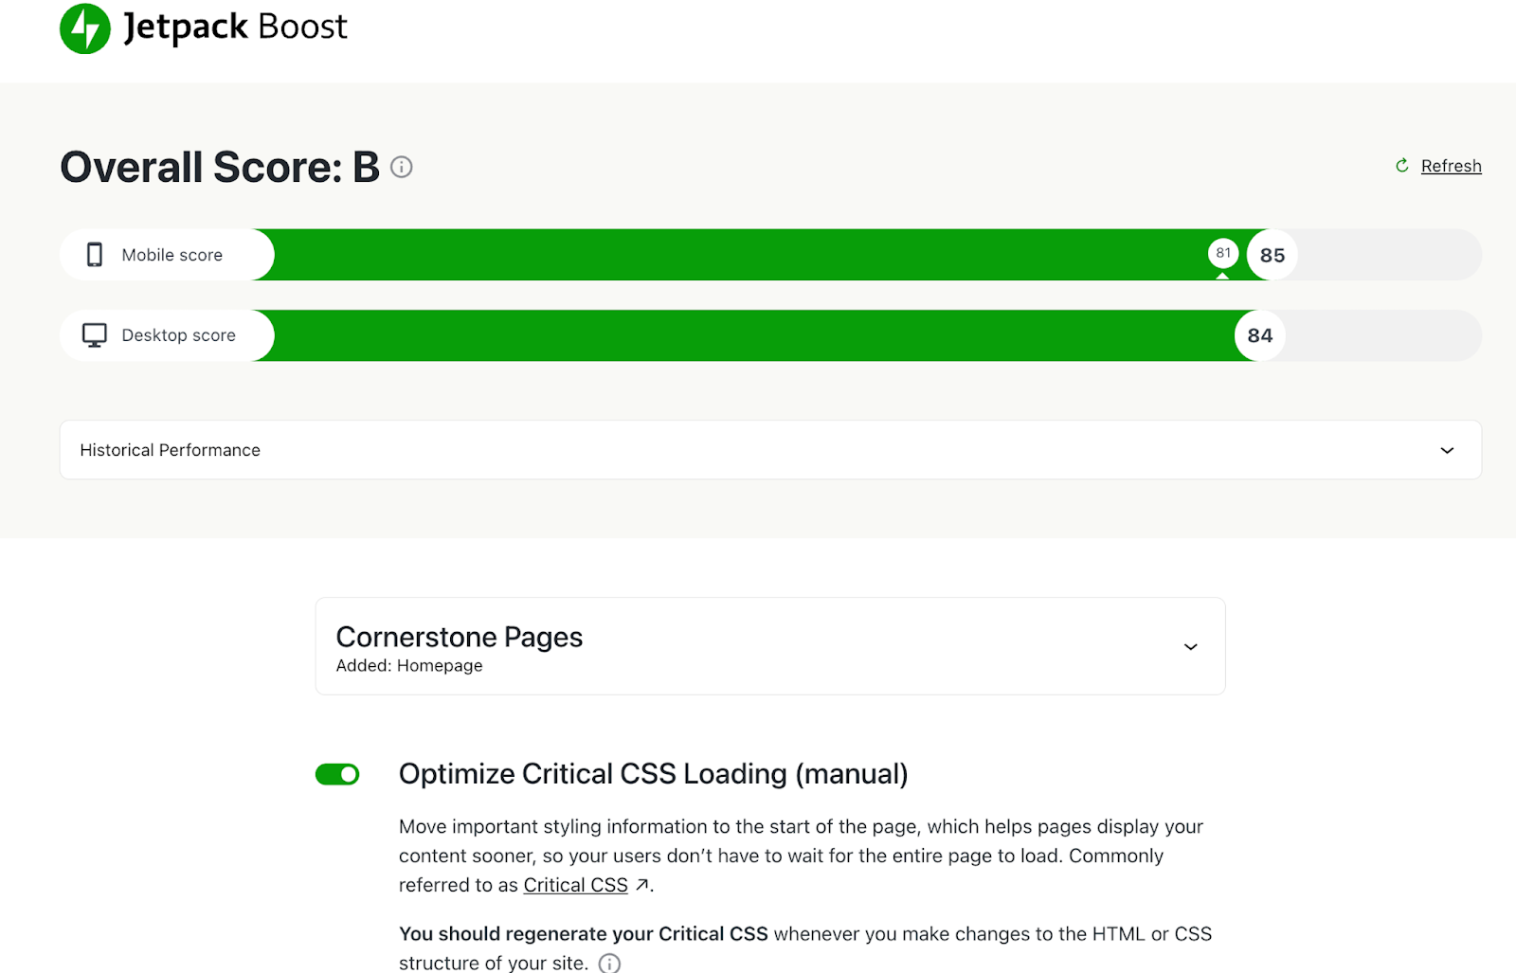
Task: Click the 'Added: Homepage' label
Action: coord(409,665)
